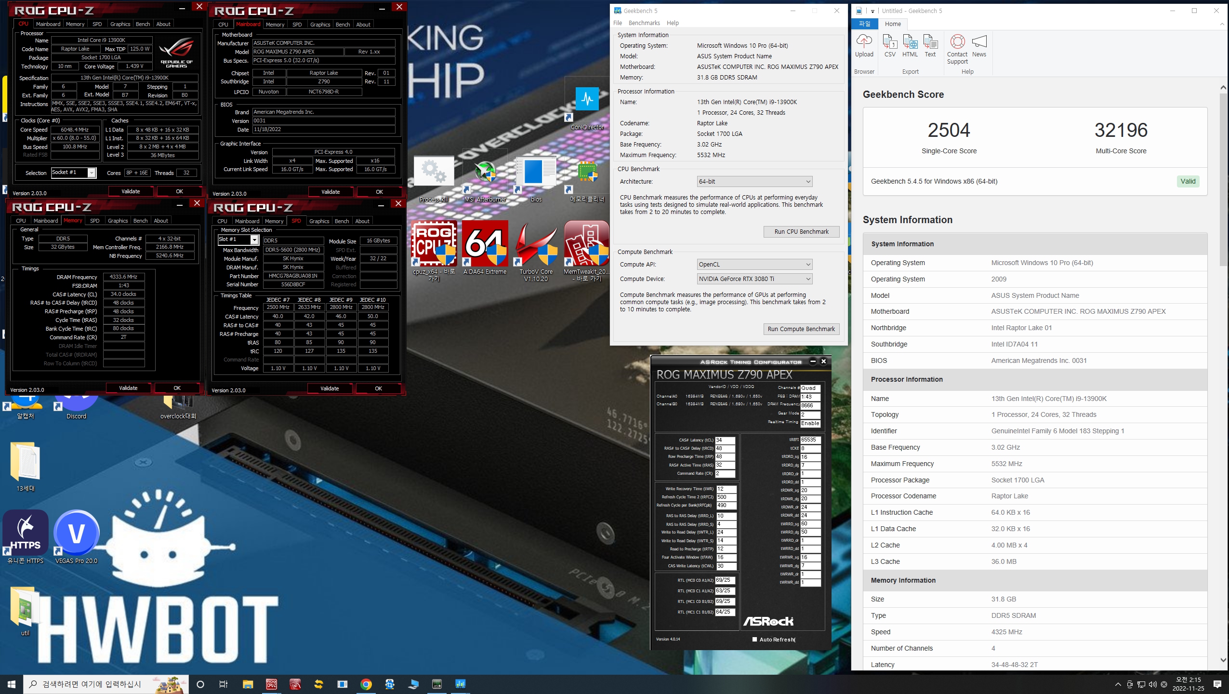Open the Slot #1 dropdown in SPD tab
Viewport: 1229px width, 694px height.
pyautogui.click(x=238, y=240)
